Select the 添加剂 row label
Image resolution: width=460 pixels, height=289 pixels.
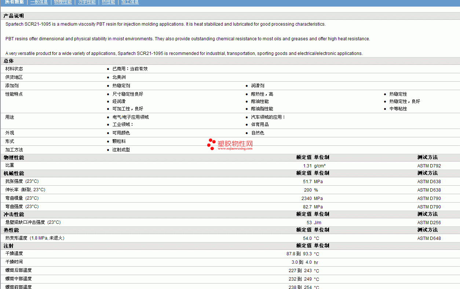[12, 86]
